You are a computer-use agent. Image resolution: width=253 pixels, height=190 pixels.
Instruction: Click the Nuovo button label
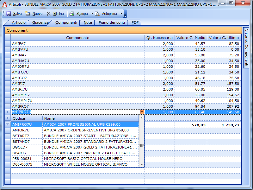pos(37,14)
